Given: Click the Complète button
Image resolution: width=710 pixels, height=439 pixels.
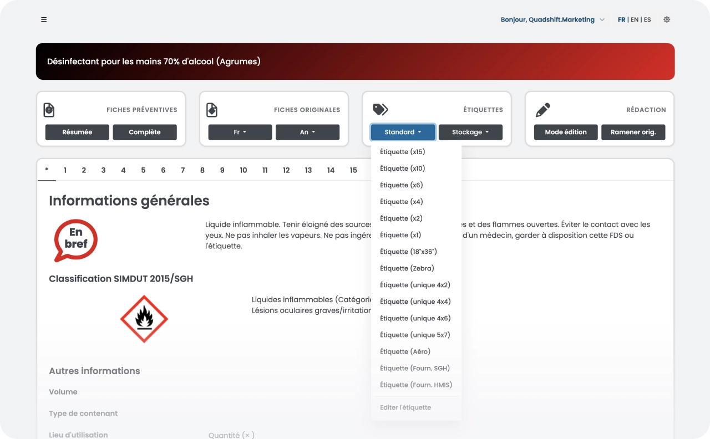Looking at the screenshot, I should coord(145,132).
